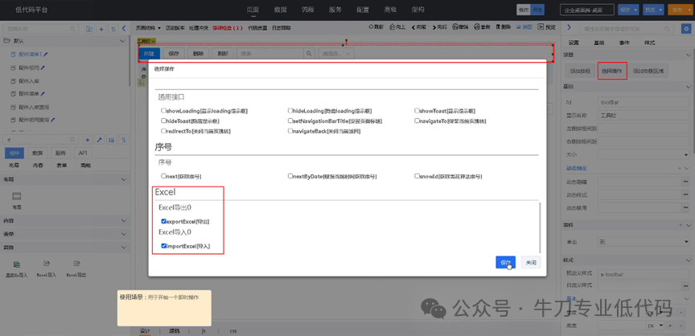Check the showLoading checkbox
Viewport: 695px width, 336px height.
tap(163, 111)
